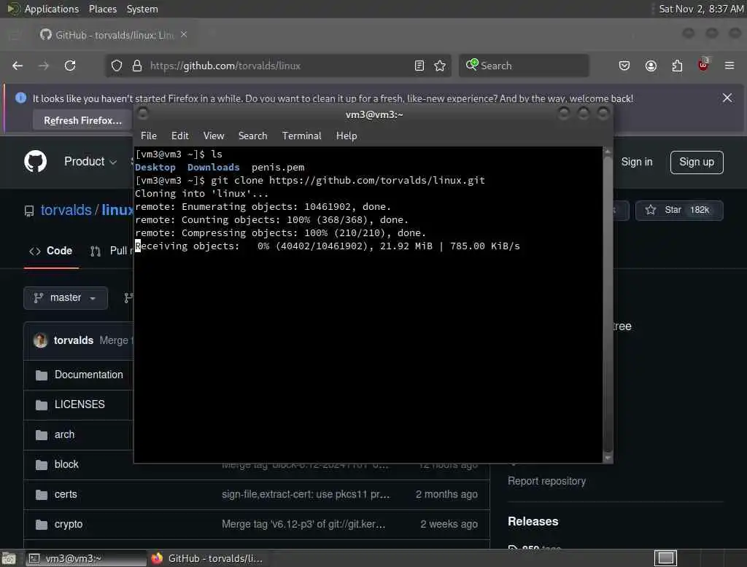Toggle reader view icon in address bar

click(x=419, y=66)
